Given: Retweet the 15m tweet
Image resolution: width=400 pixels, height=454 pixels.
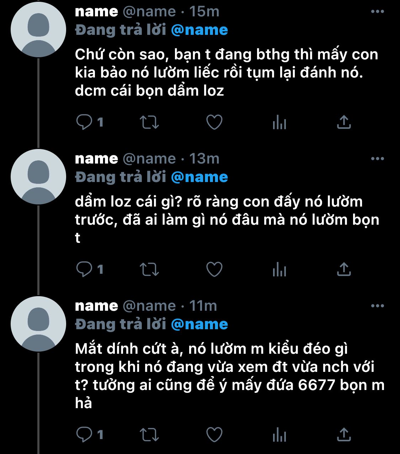Looking at the screenshot, I should [149, 122].
